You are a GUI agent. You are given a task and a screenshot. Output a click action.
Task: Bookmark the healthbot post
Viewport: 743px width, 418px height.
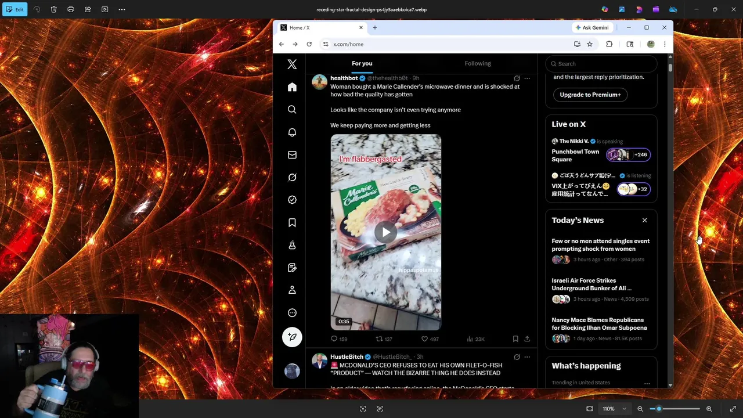pos(515,339)
